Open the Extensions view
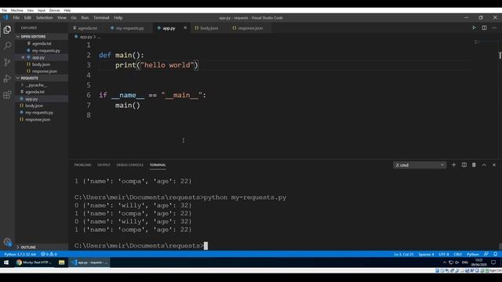502x282 pixels. pos(7,95)
